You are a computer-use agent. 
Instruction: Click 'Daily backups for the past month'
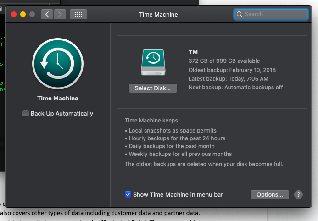[170, 146]
